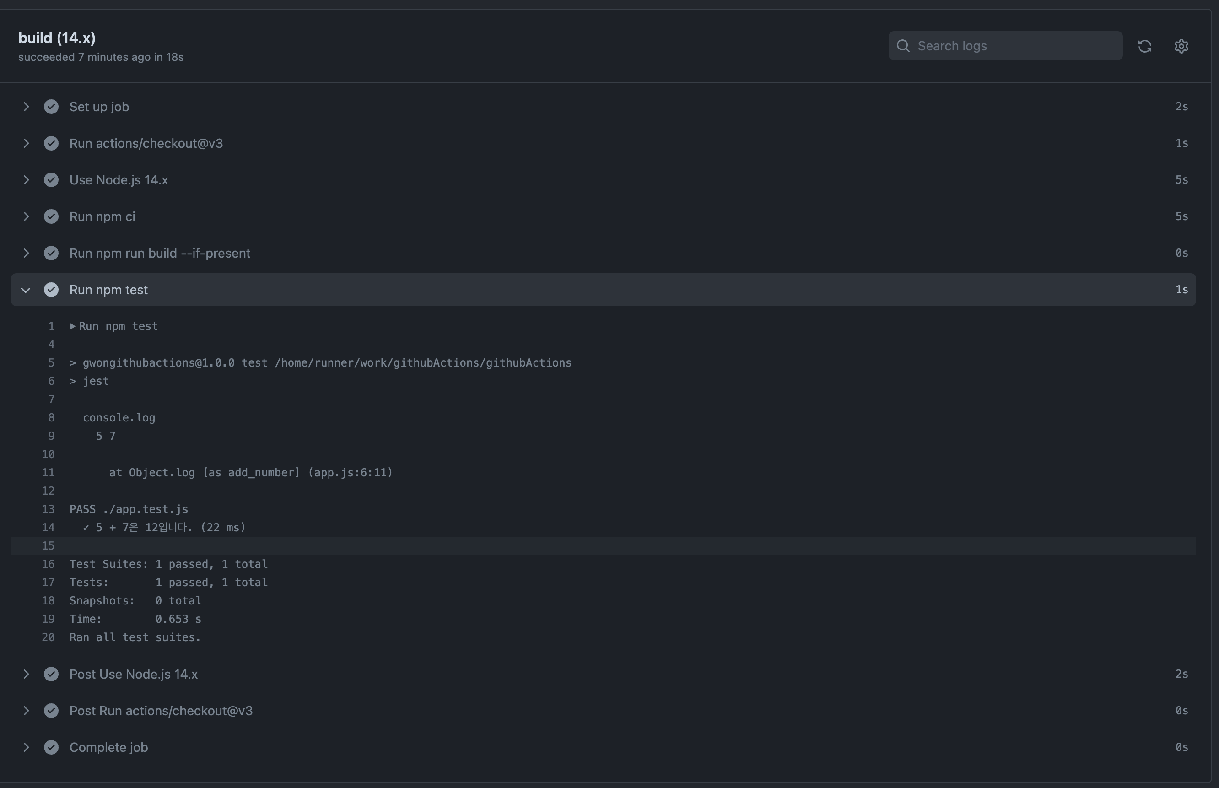Select log line number 13
The width and height of the screenshot is (1219, 788).
tap(48, 509)
